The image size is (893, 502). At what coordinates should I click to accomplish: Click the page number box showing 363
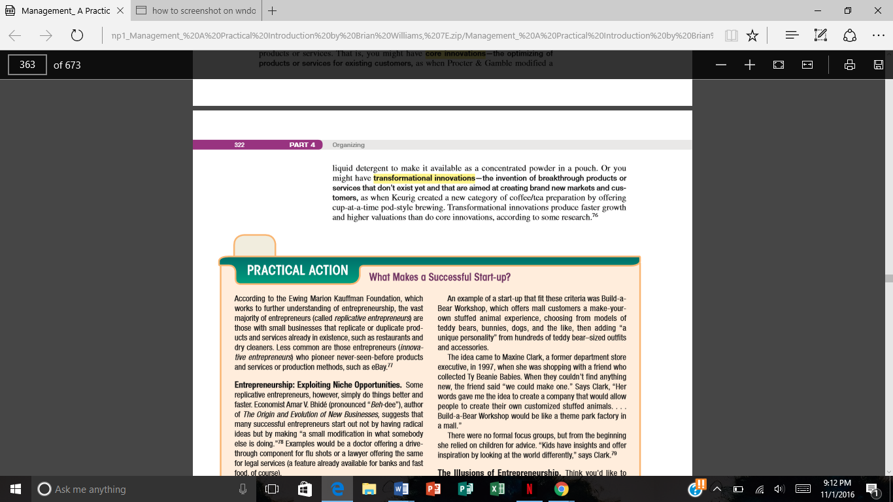tap(27, 65)
